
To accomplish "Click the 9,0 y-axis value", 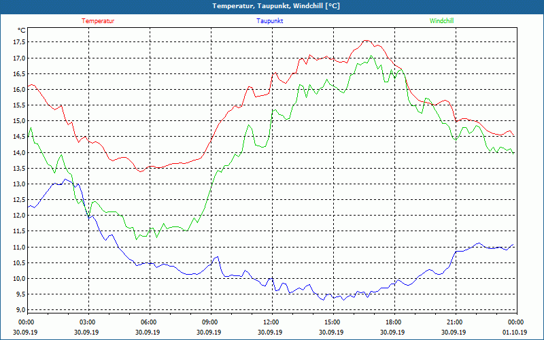I will coord(20,310).
